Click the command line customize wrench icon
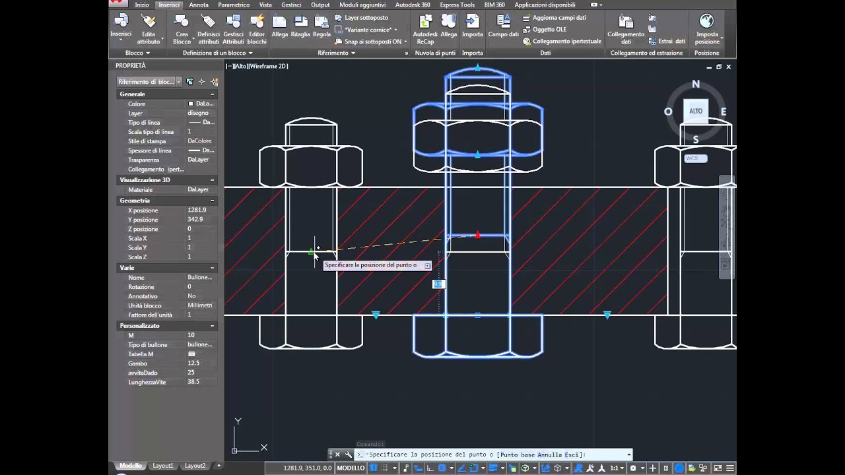Image resolution: width=845 pixels, height=475 pixels. [349, 455]
